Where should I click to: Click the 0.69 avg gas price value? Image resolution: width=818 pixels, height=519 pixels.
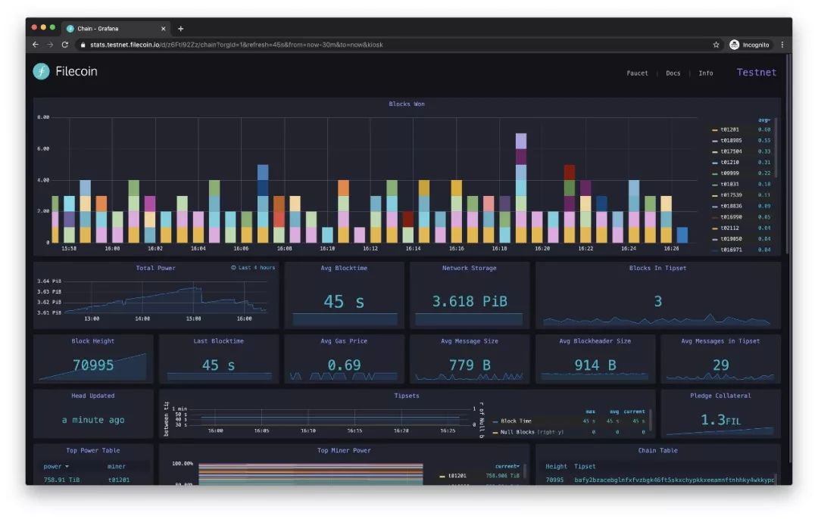[344, 365]
